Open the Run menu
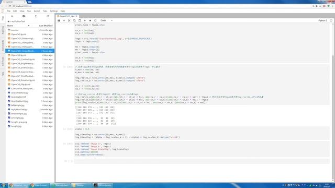 pyautogui.click(x=29, y=11)
